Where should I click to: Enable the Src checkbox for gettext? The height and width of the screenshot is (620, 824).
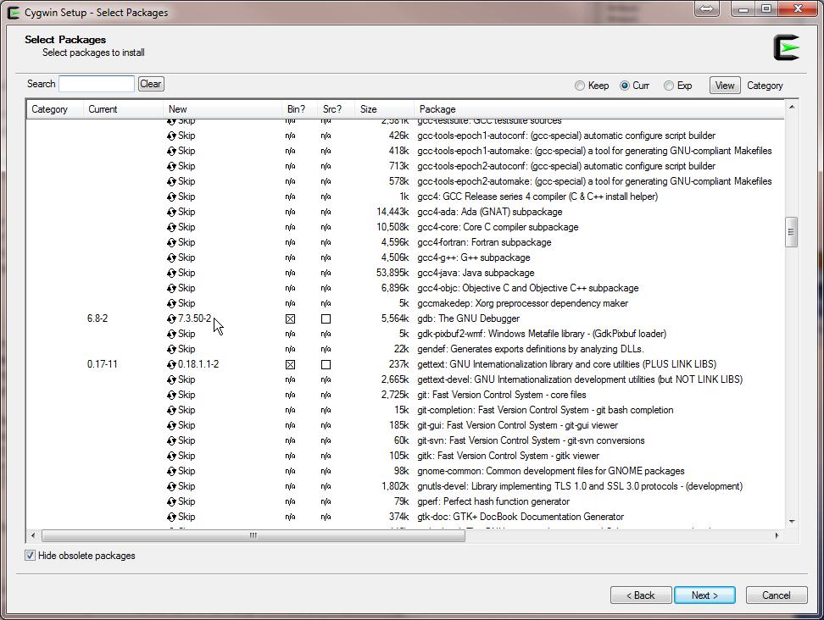(326, 365)
